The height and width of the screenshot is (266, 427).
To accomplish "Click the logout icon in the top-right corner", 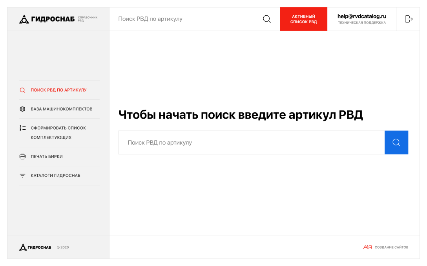I will (409, 19).
